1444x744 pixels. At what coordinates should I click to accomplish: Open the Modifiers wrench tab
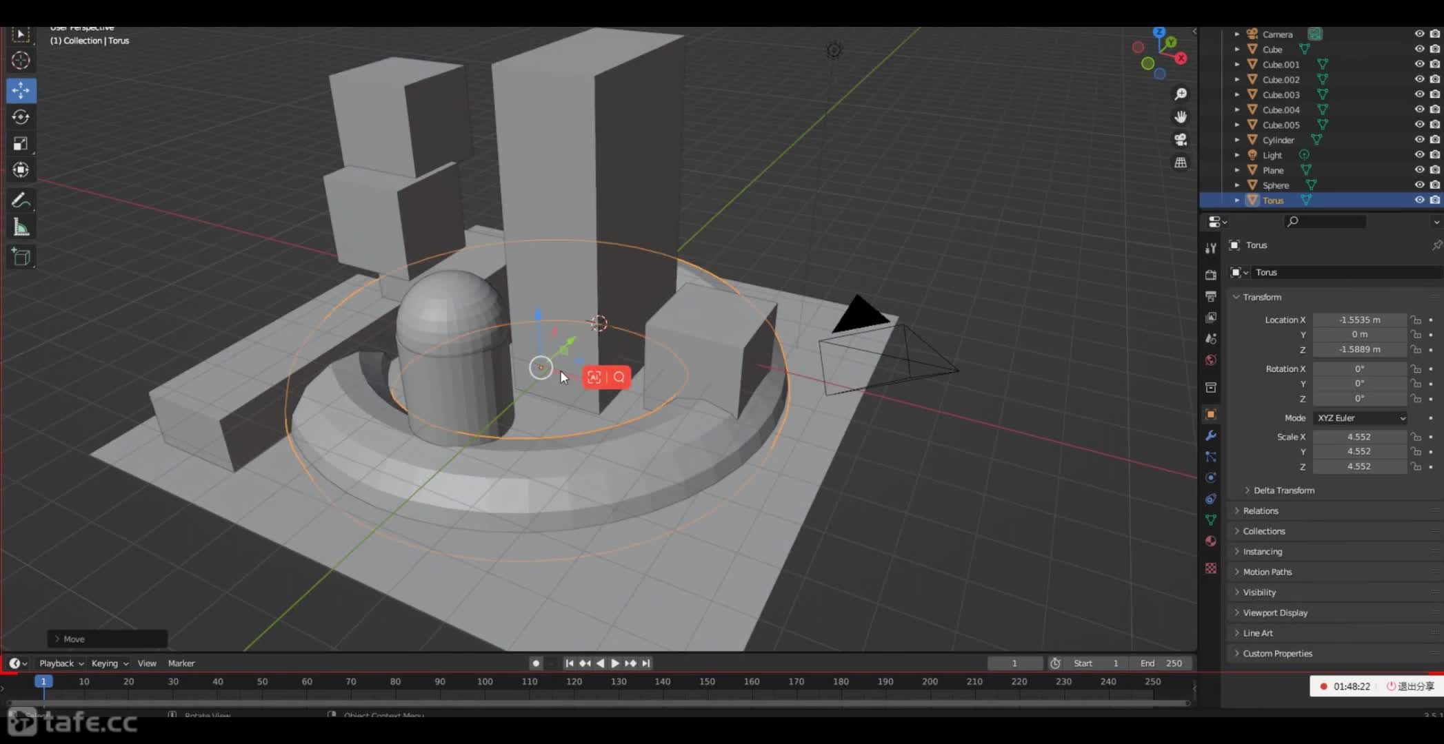(x=1210, y=435)
